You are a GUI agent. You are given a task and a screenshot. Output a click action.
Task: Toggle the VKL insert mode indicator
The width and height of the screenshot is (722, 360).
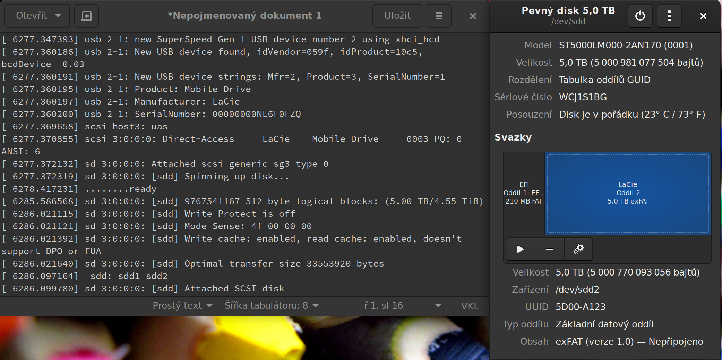point(470,306)
